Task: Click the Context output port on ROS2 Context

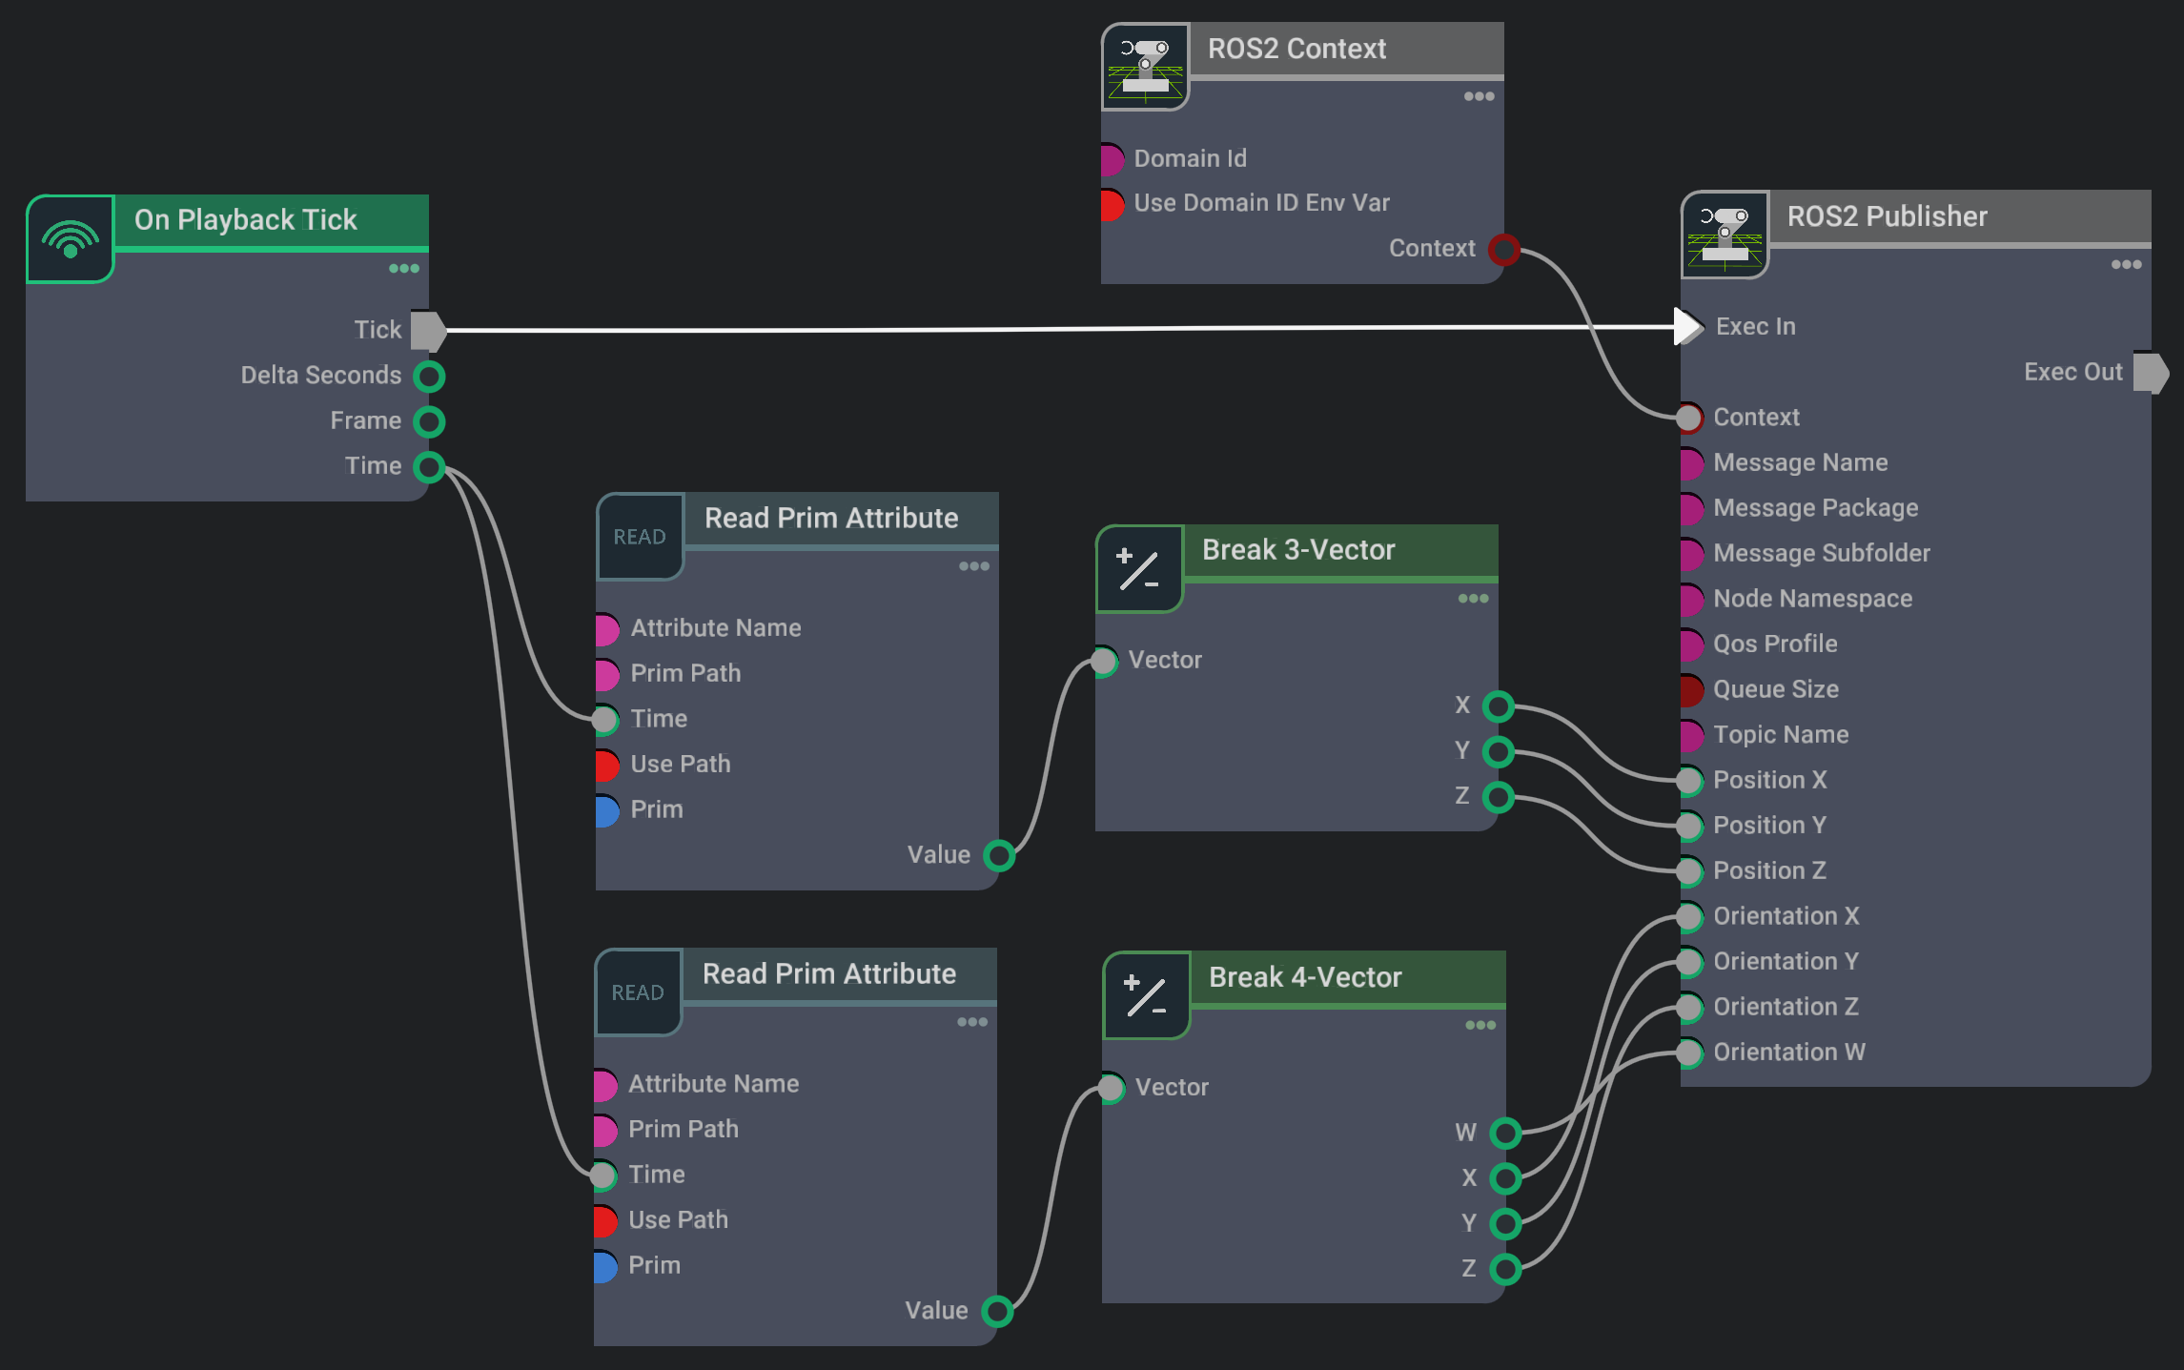Action: tap(1504, 249)
